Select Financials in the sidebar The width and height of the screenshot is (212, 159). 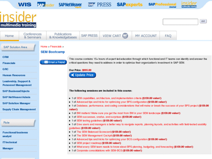click(x=9, y=63)
